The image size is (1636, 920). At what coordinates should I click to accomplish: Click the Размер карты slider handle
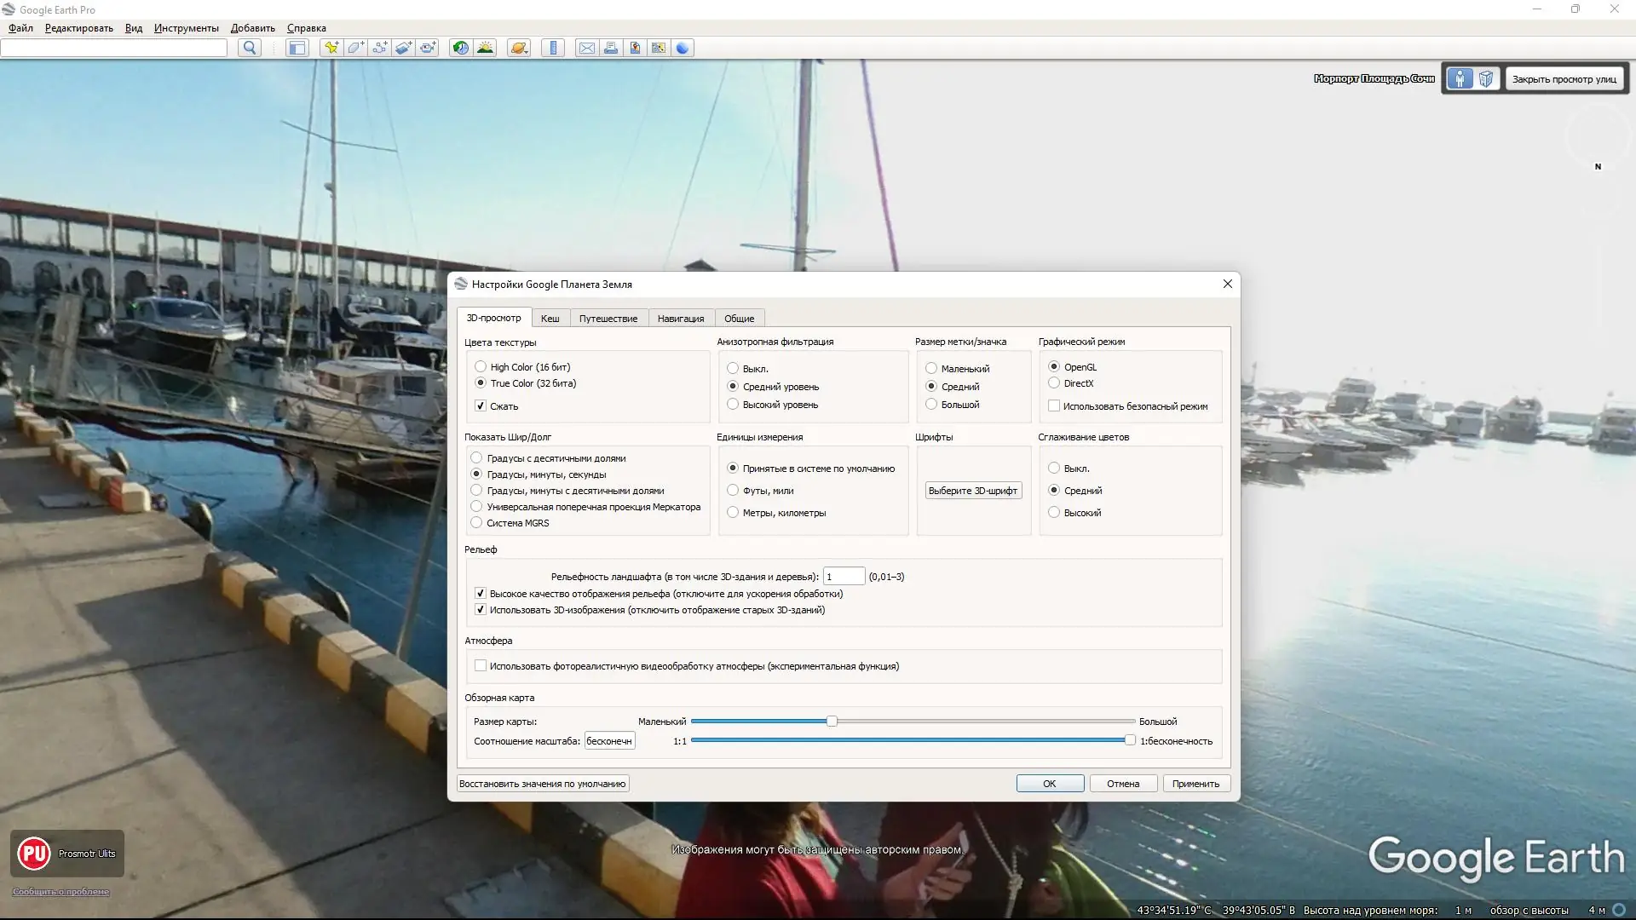point(832,722)
